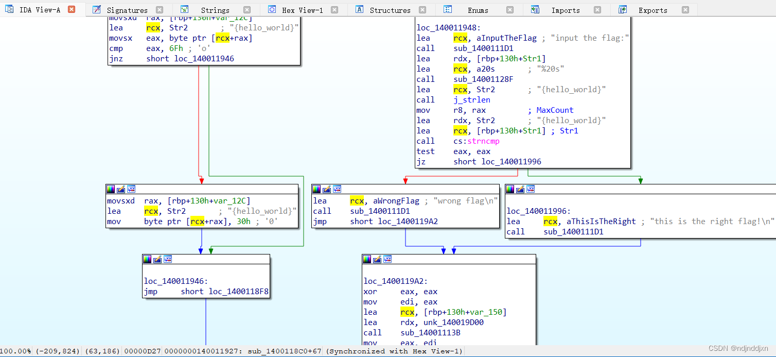Screen dimensions: 776x357
Task: Click group icon on loc_1400119A2 node
Action: coord(387,259)
